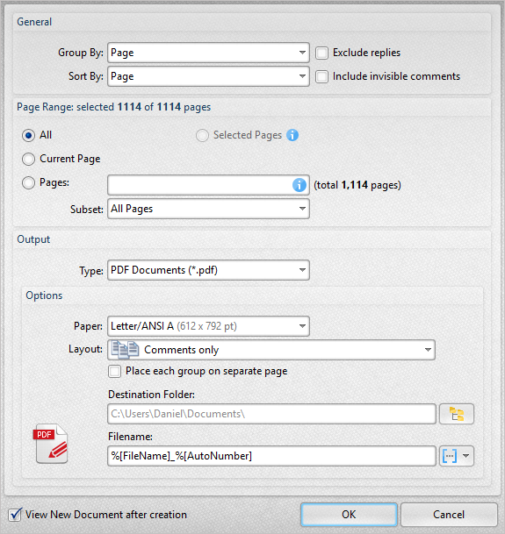The width and height of the screenshot is (505, 534).
Task: Select the Current Page radio option
Action: pos(28,159)
